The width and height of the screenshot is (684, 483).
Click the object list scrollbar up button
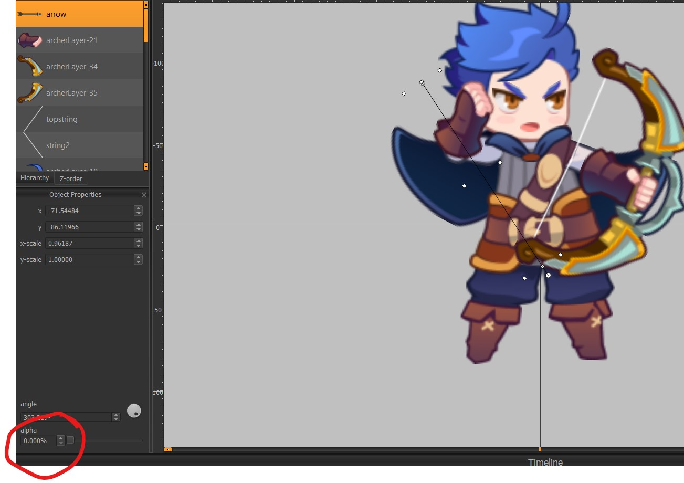[146, 5]
